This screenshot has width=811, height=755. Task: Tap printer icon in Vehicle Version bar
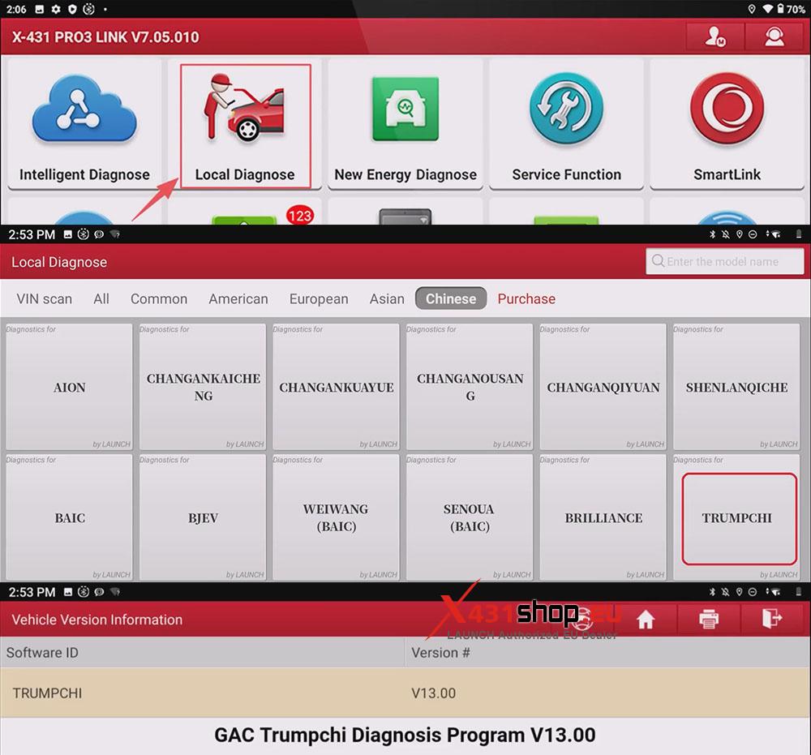pyautogui.click(x=709, y=619)
